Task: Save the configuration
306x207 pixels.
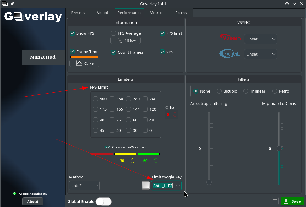Action: pyautogui.click(x=292, y=201)
